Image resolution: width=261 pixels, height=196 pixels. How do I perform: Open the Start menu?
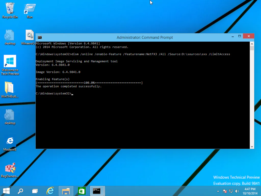point(6,191)
